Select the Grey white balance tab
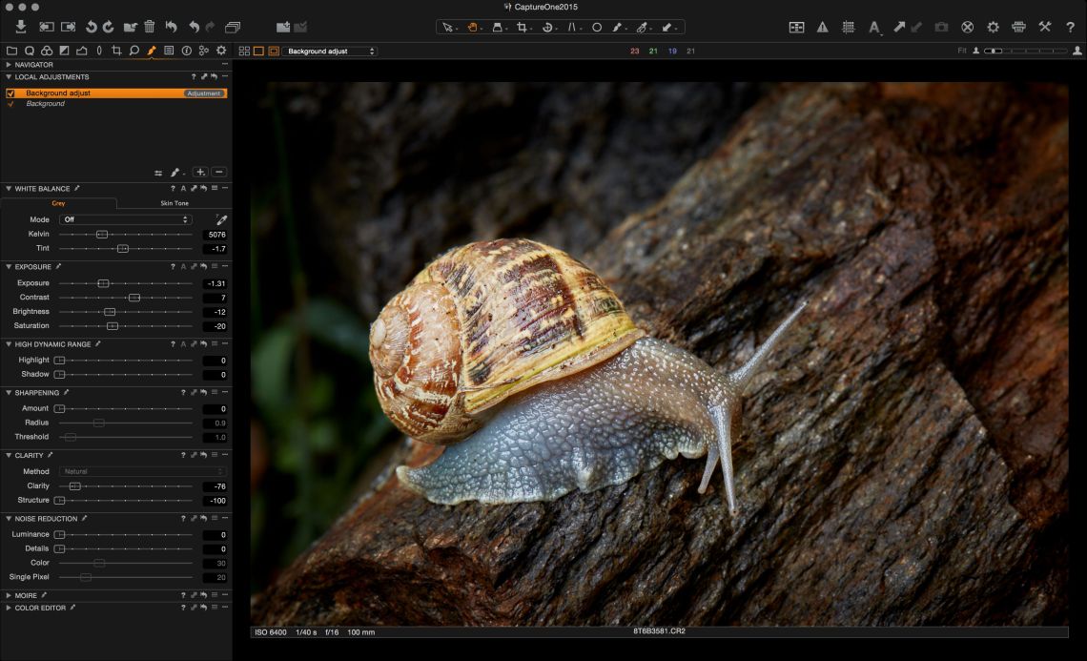1087x661 pixels. click(58, 203)
